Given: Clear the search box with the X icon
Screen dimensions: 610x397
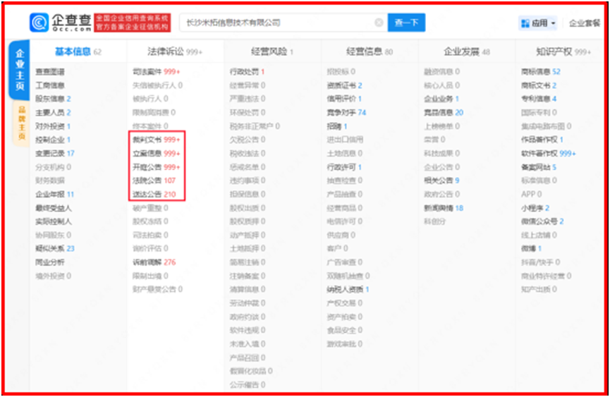Looking at the screenshot, I should pos(379,23).
